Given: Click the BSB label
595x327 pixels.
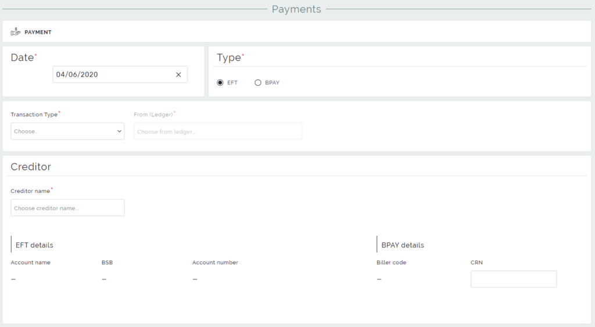Looking at the screenshot, I should coord(107,263).
